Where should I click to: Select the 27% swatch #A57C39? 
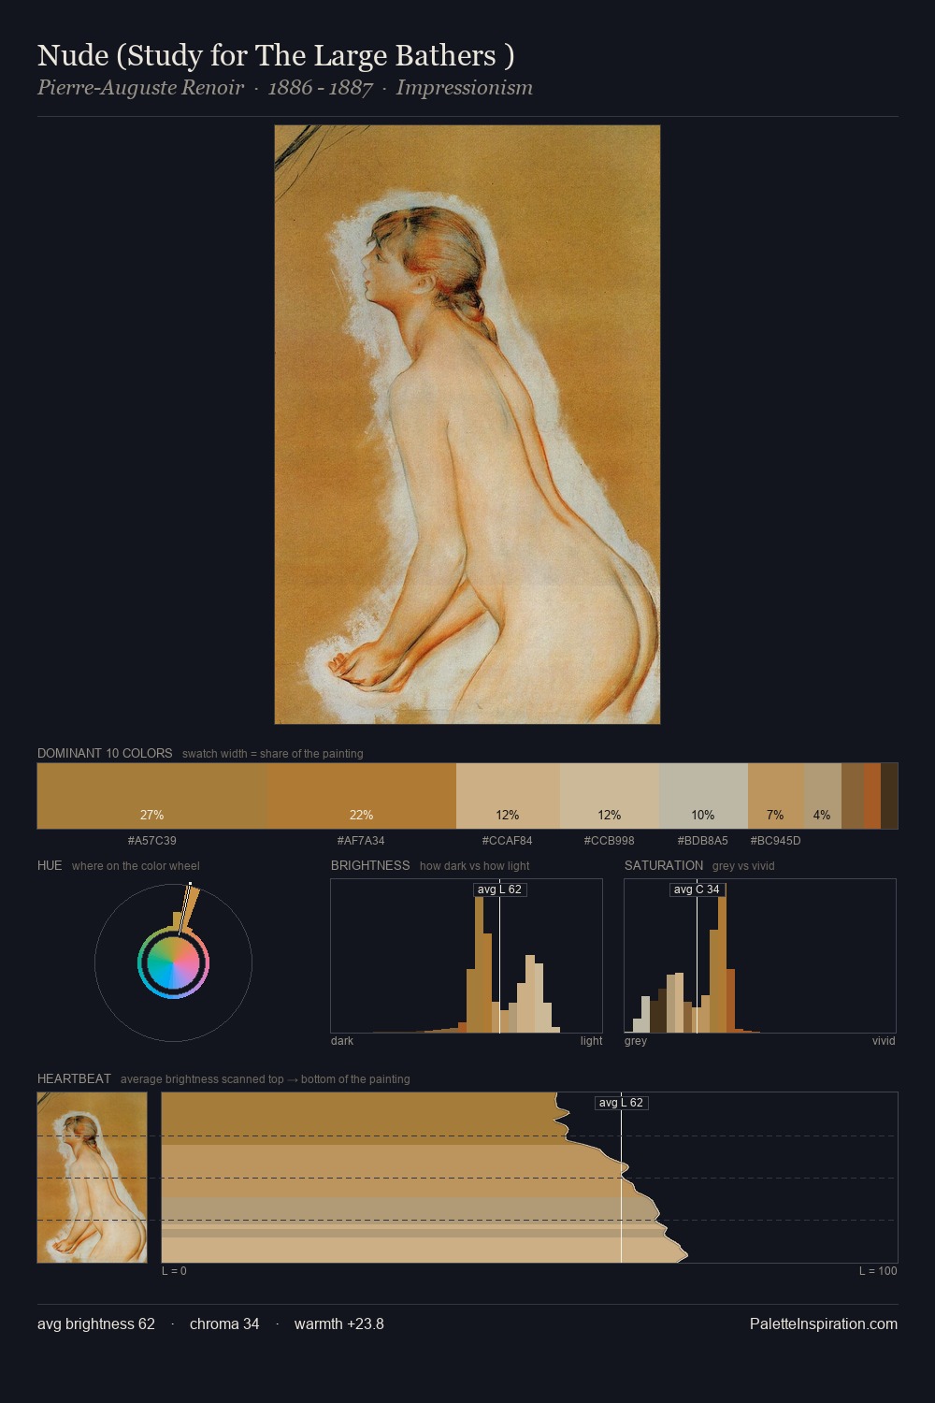click(152, 796)
